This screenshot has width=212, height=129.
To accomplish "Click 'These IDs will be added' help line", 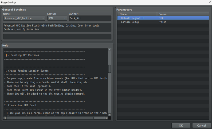I will tap(45, 94).
